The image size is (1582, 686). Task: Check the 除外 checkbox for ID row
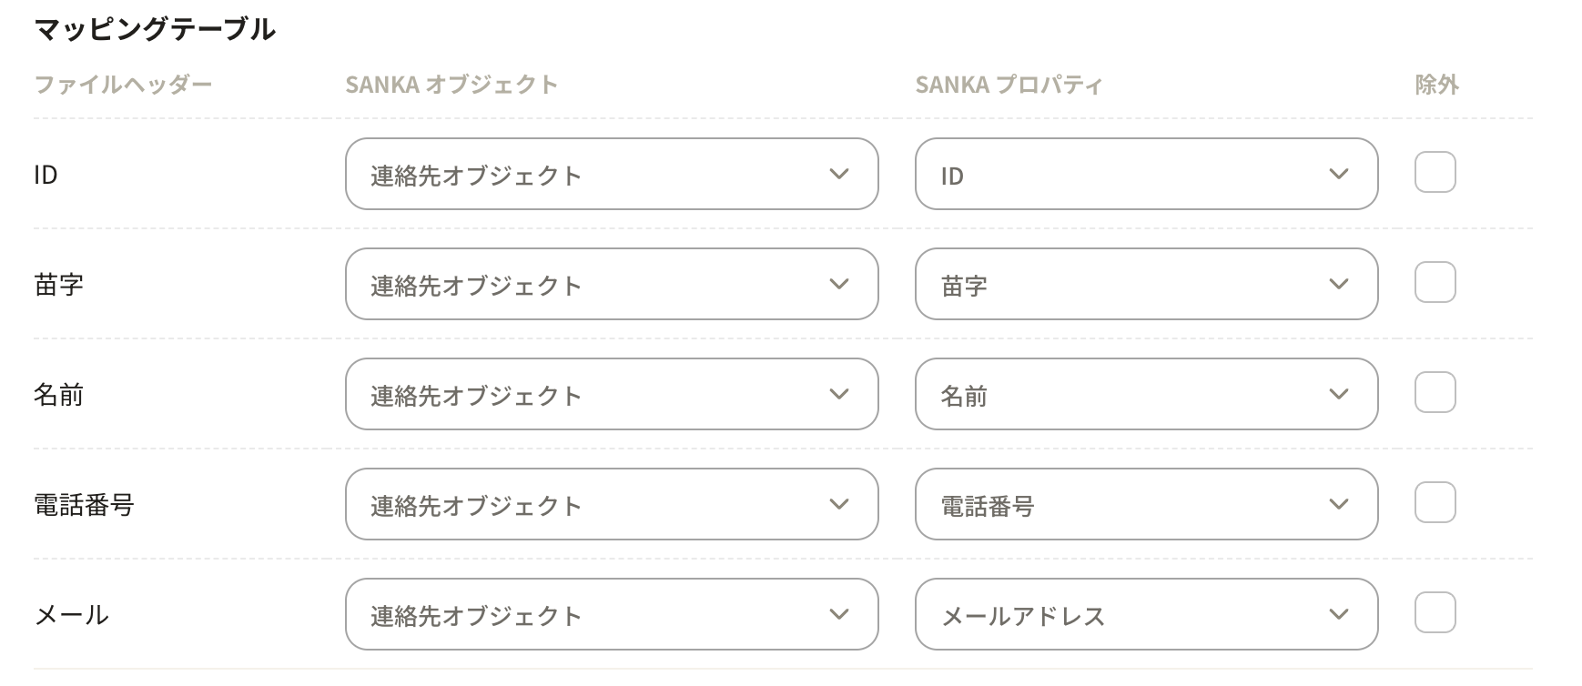point(1435,172)
